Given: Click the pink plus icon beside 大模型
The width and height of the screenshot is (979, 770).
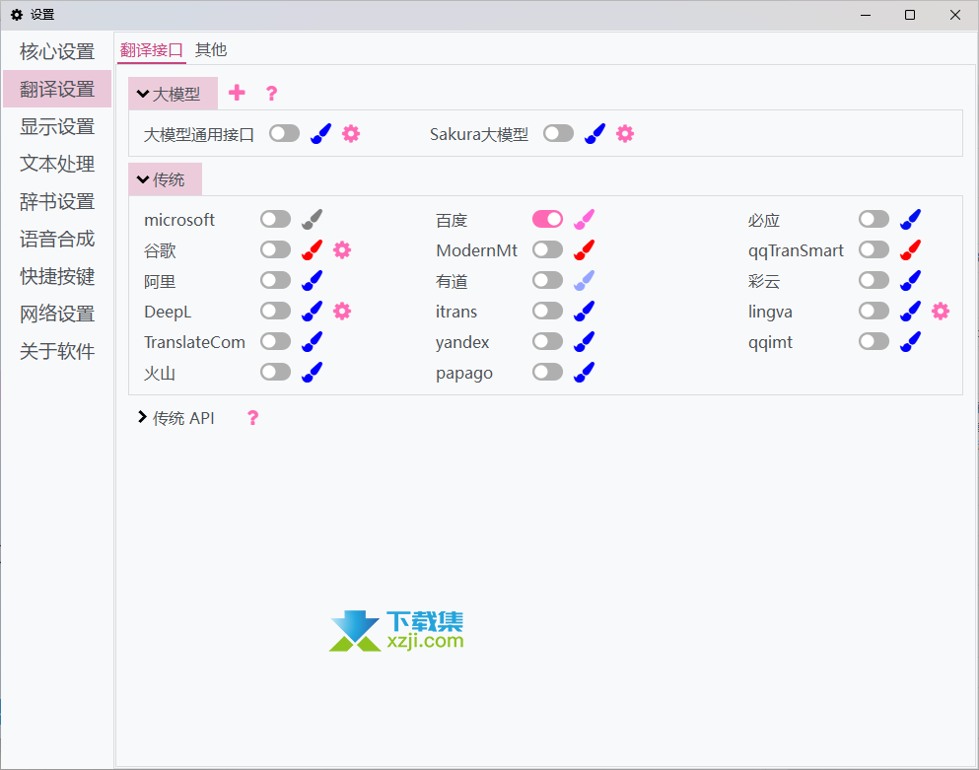Looking at the screenshot, I should (x=237, y=93).
